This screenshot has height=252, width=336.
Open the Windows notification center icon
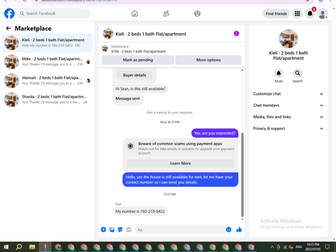click(x=327, y=247)
